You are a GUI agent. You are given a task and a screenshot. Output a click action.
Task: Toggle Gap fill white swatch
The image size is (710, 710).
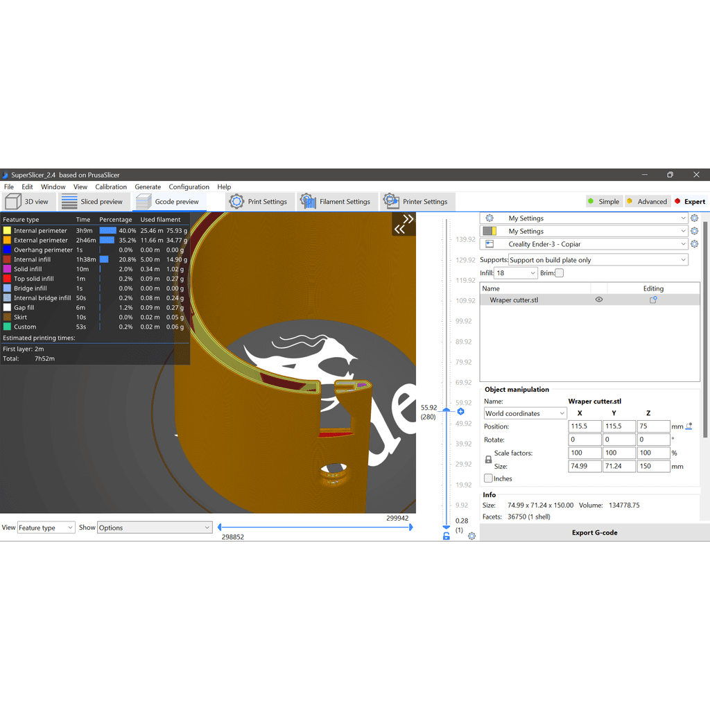[7, 307]
